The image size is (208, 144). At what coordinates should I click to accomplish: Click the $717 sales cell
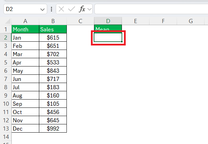(53, 79)
